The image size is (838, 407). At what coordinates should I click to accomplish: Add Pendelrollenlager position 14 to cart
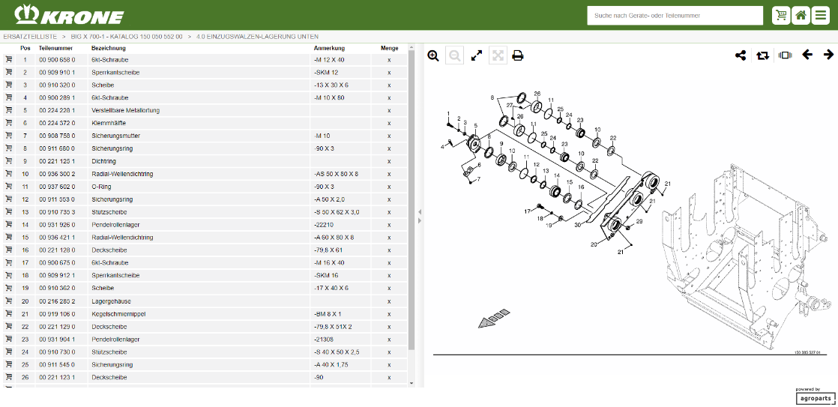9,225
